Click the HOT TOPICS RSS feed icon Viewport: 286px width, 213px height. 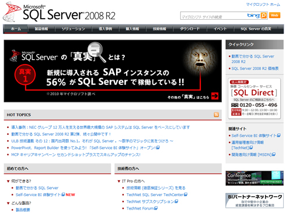[x=216, y=115]
